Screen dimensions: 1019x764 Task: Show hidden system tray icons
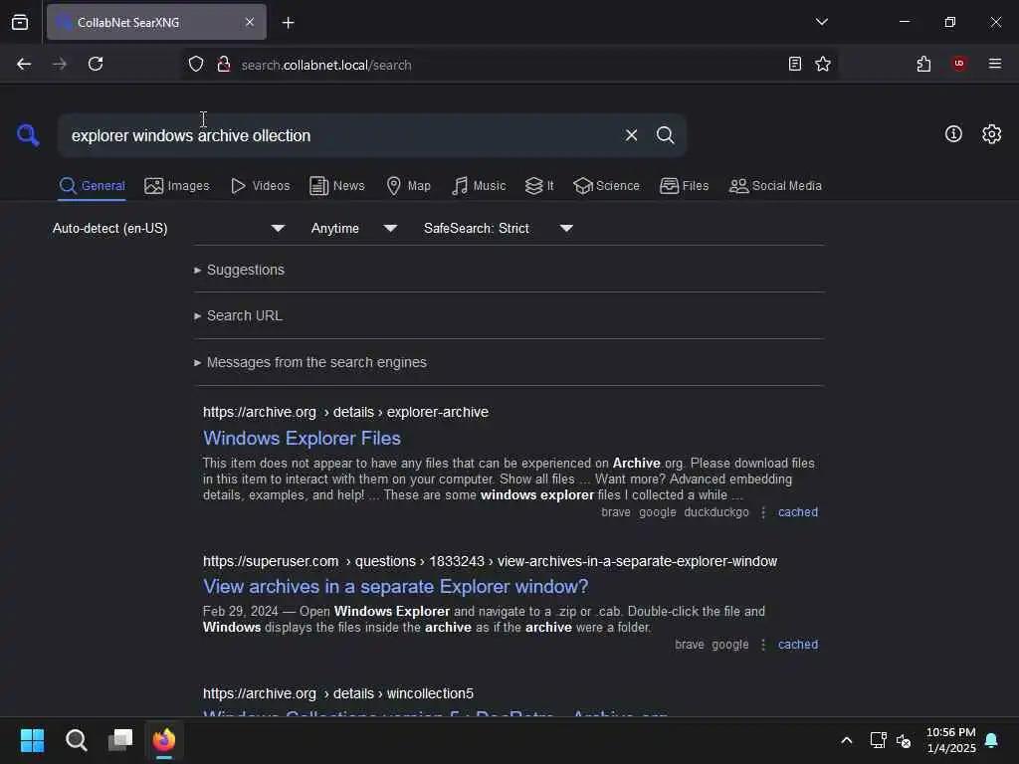pyautogui.click(x=846, y=740)
